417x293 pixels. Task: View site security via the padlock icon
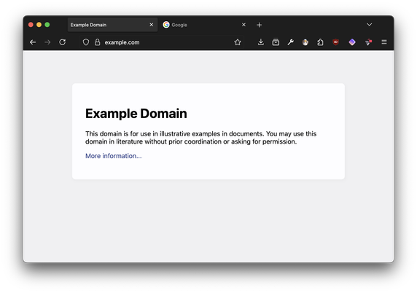[x=98, y=42]
